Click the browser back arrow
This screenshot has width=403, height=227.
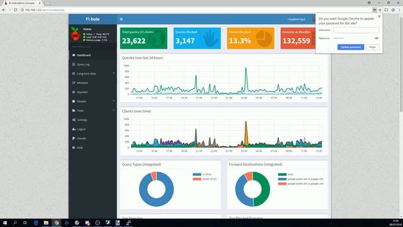pos(4,10)
